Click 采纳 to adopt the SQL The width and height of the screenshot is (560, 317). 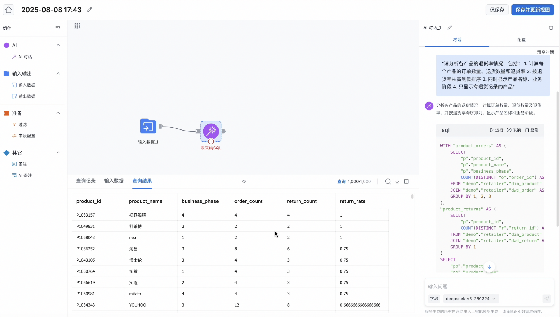coord(514,130)
